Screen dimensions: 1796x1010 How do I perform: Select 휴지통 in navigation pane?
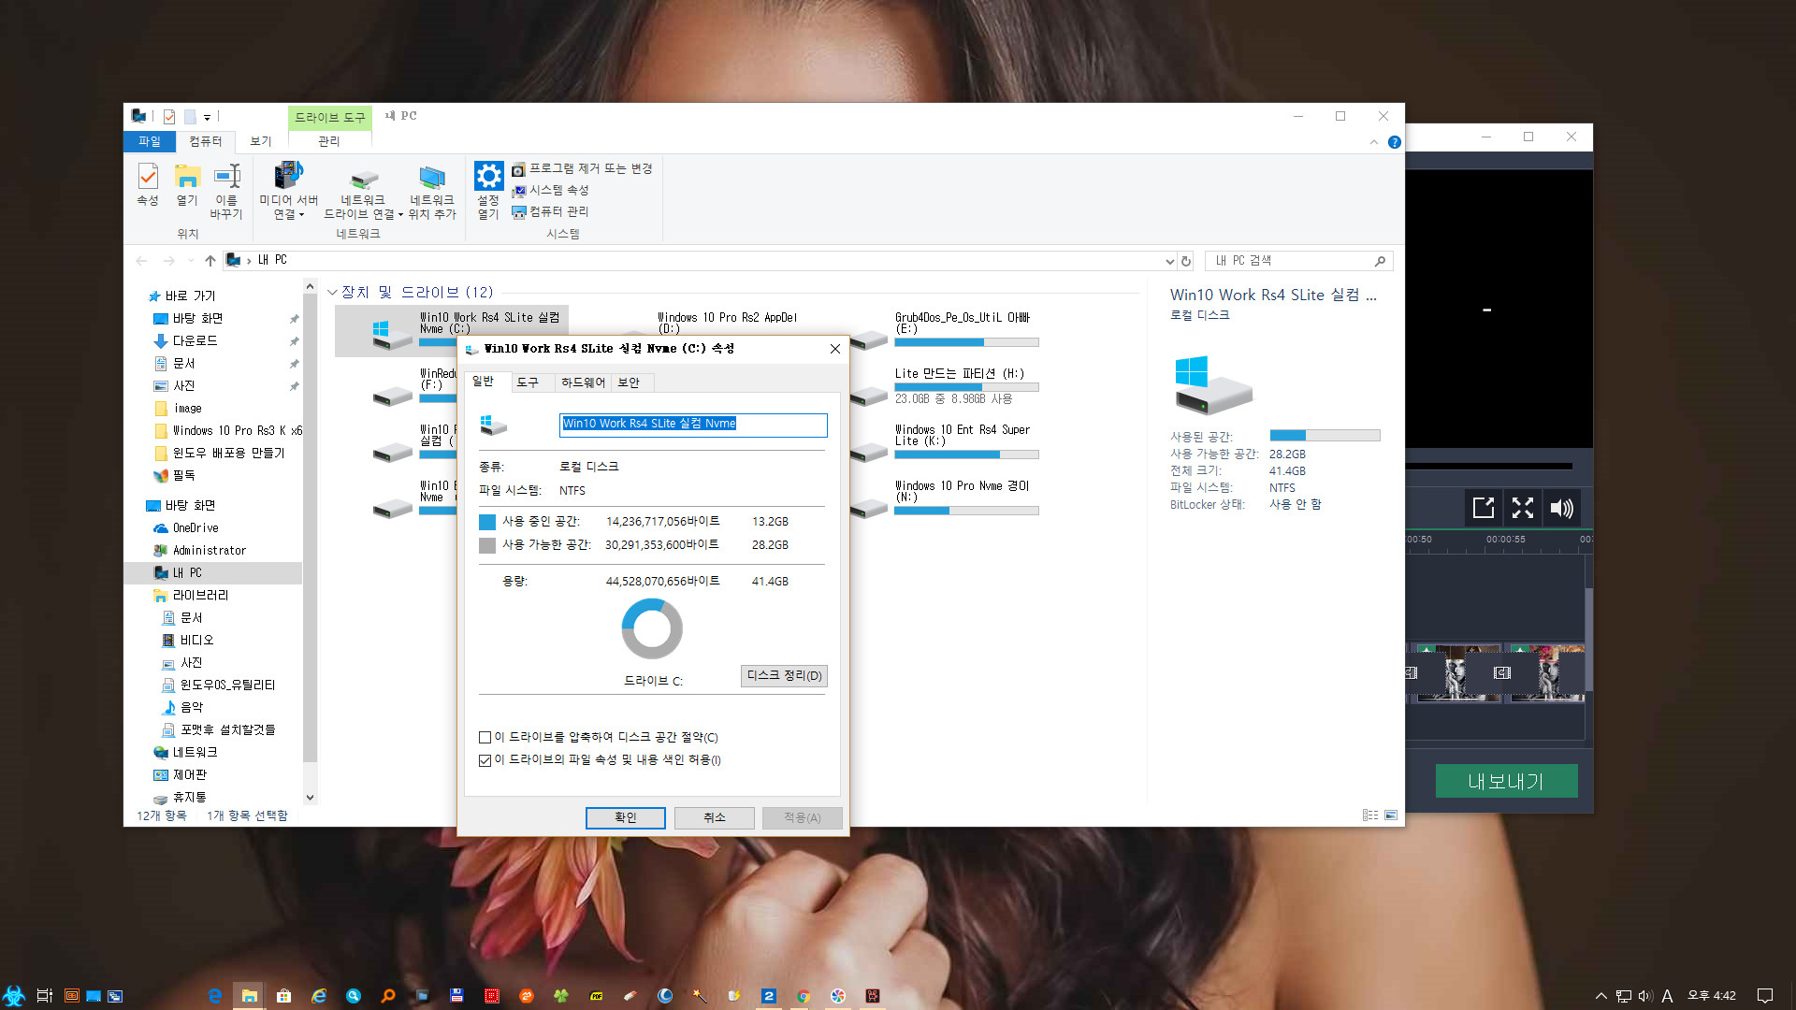[x=190, y=798]
